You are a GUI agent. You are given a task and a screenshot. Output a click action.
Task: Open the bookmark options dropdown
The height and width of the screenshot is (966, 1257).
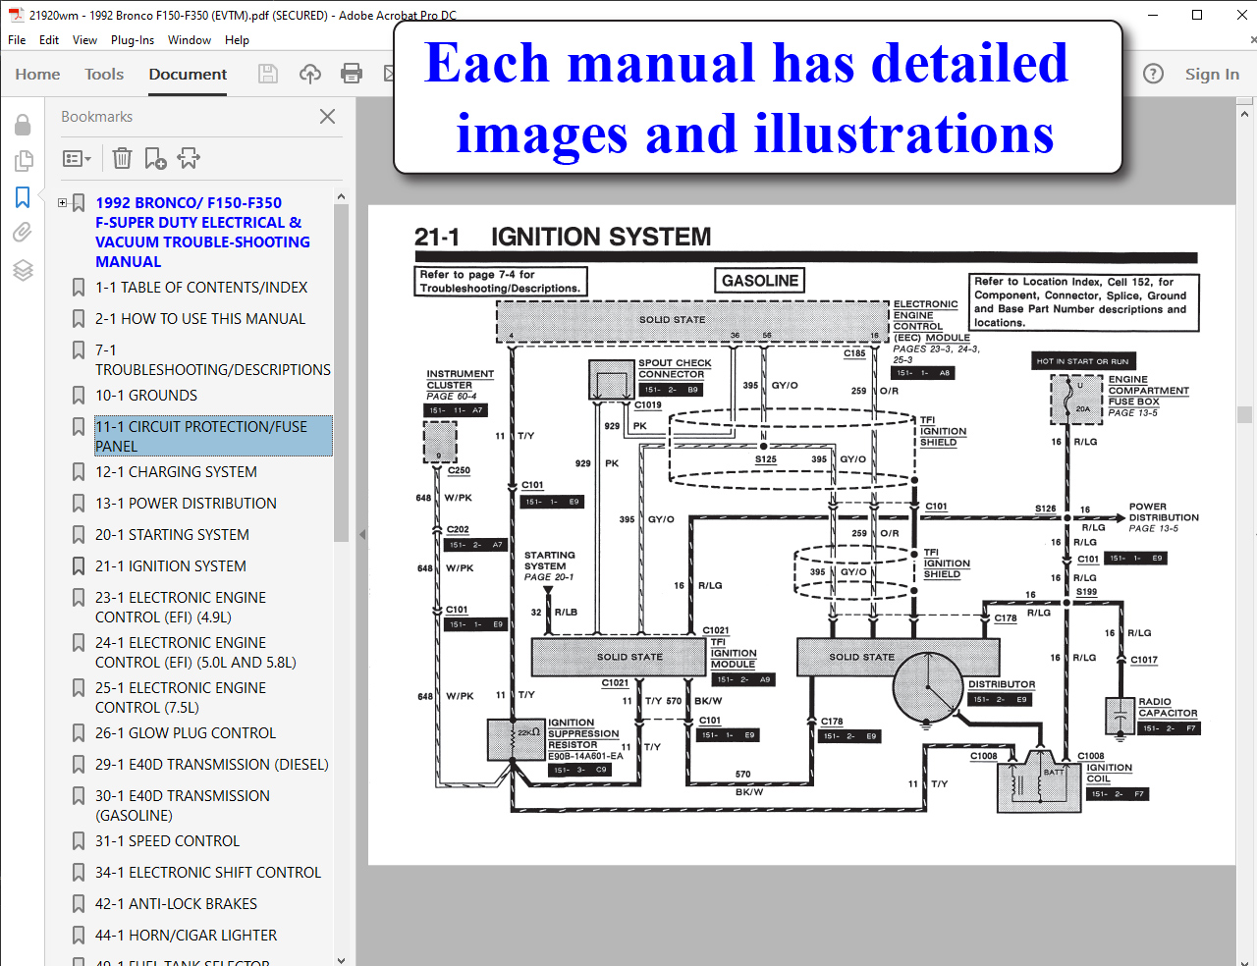pos(77,158)
